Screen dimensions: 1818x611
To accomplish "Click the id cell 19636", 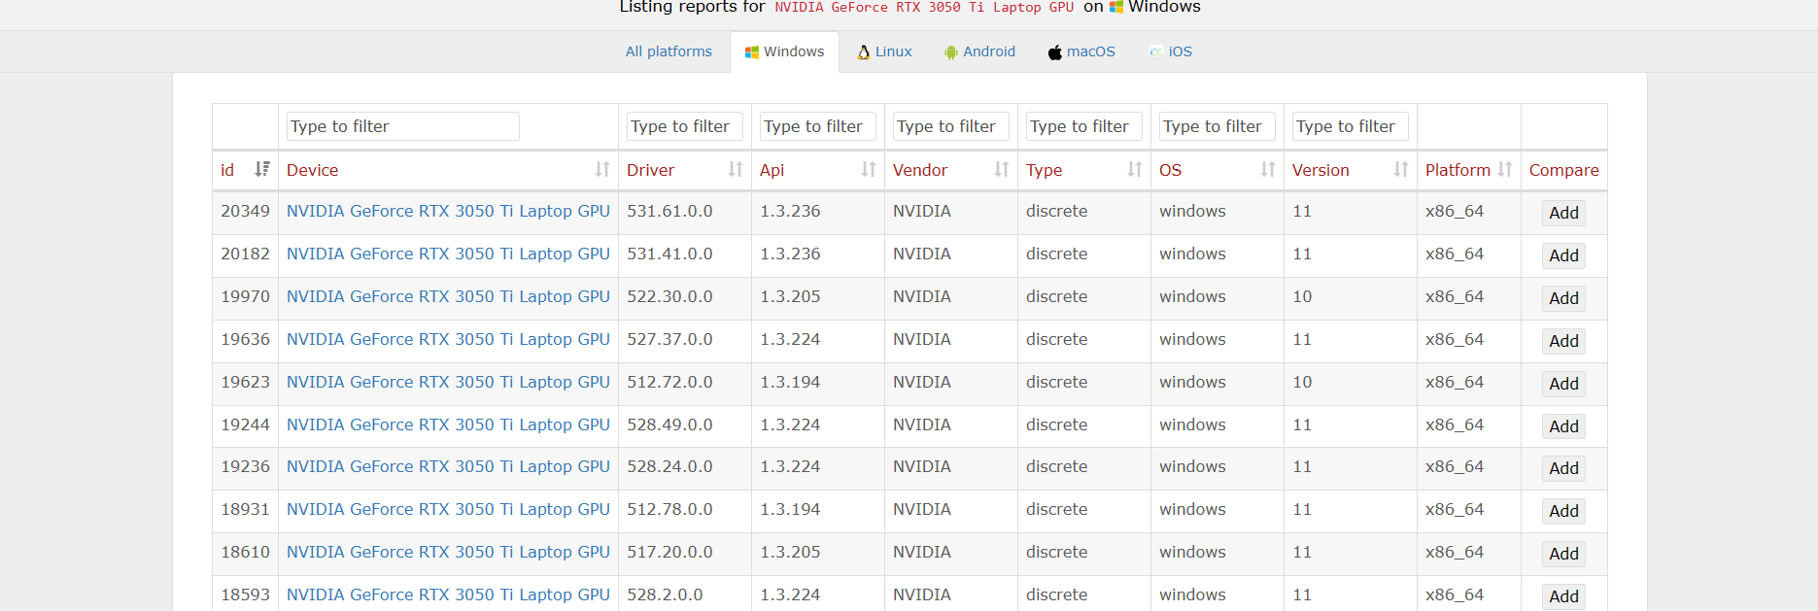I will [245, 339].
